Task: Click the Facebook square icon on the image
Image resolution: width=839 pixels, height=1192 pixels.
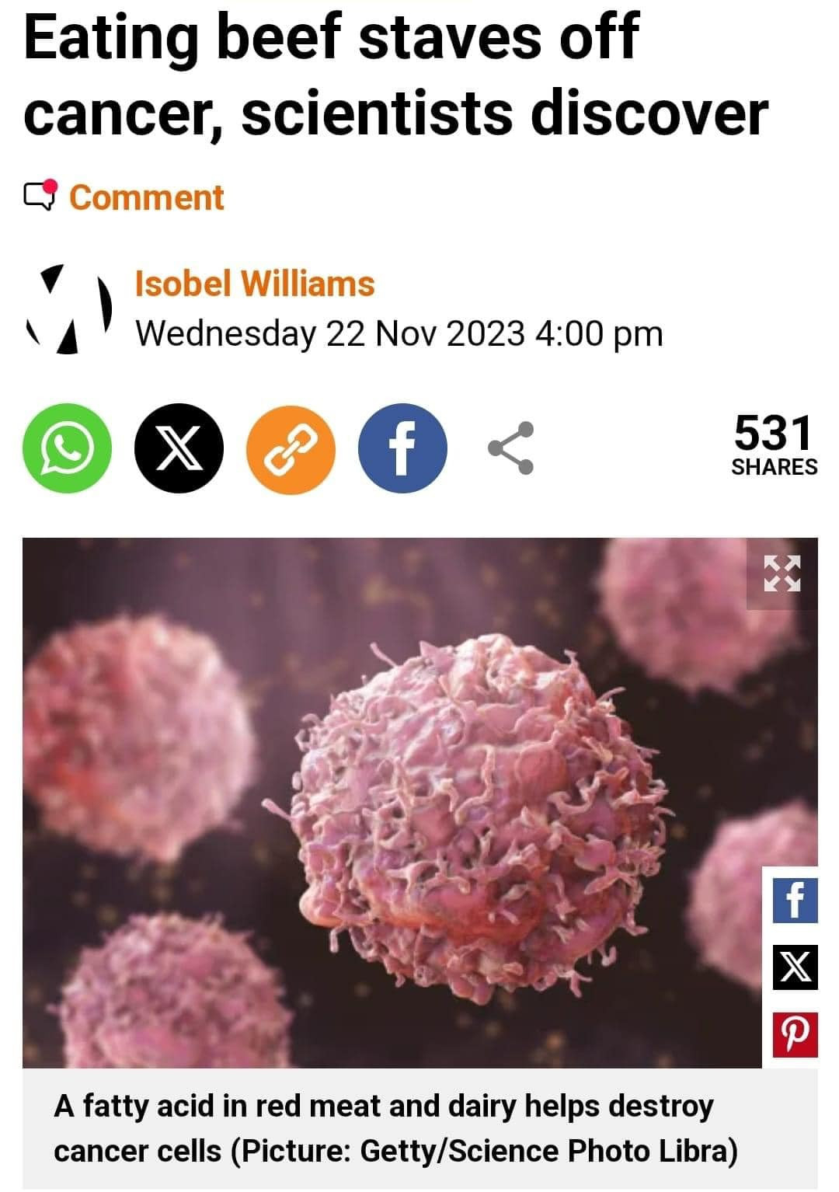Action: [795, 901]
